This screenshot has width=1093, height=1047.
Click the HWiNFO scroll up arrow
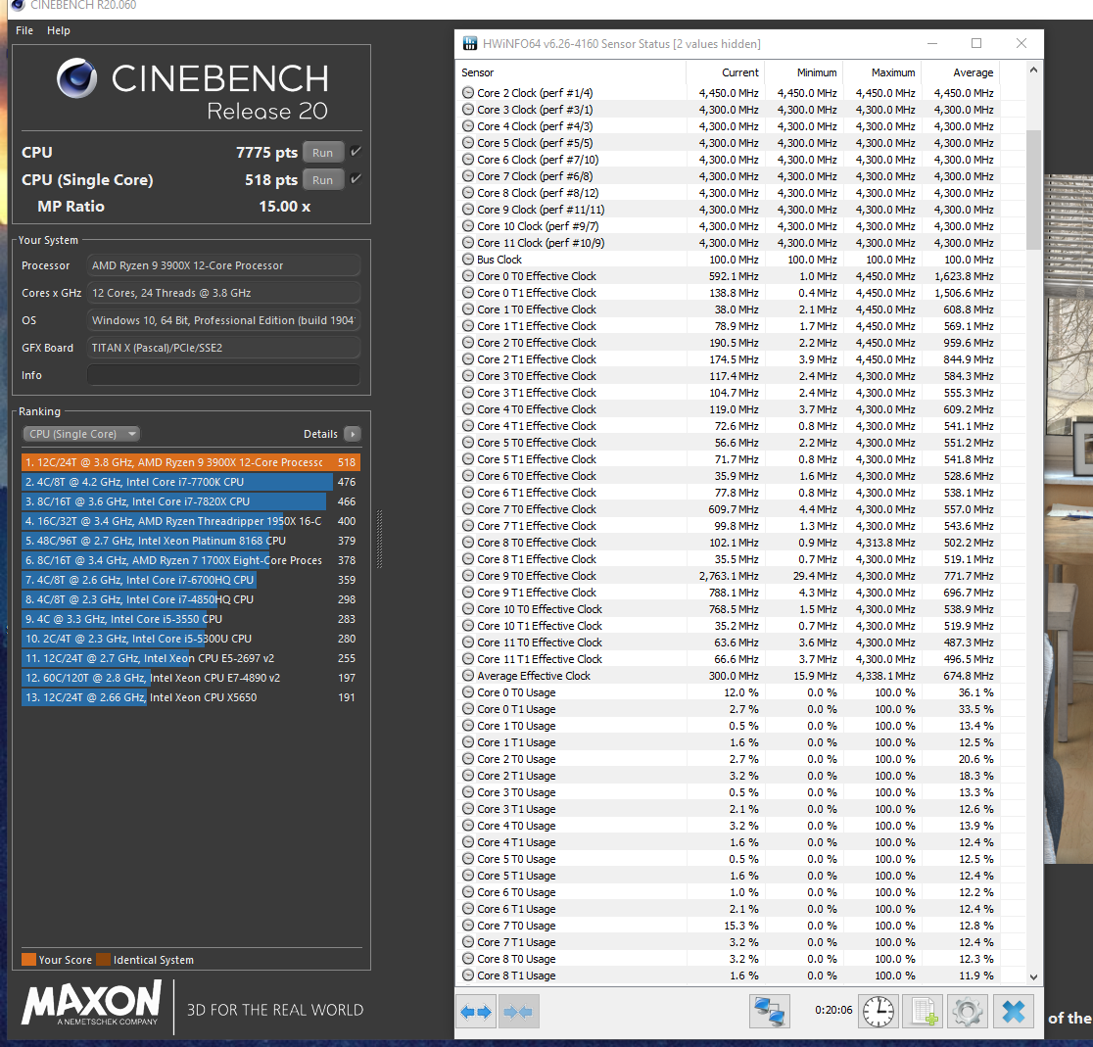[x=1034, y=70]
